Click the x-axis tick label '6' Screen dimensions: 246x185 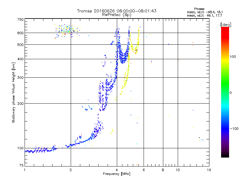(x=144, y=170)
